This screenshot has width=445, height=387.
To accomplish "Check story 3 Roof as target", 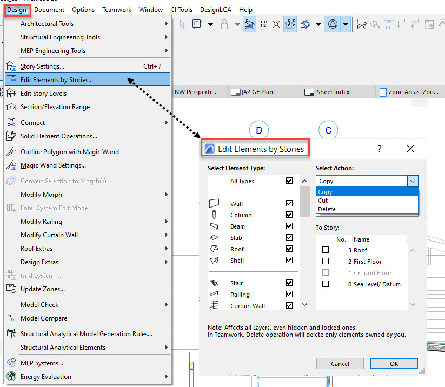I will click(x=326, y=250).
